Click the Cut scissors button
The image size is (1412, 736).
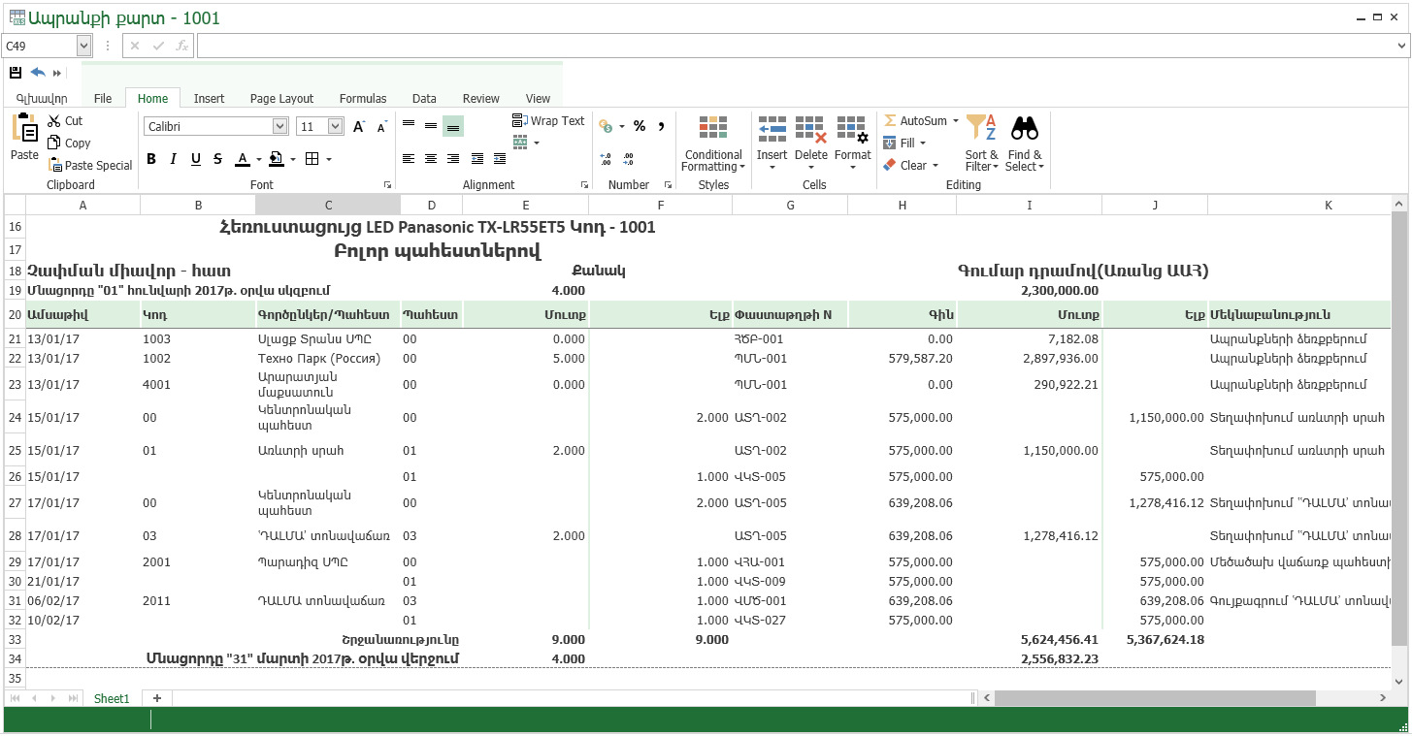pos(66,121)
